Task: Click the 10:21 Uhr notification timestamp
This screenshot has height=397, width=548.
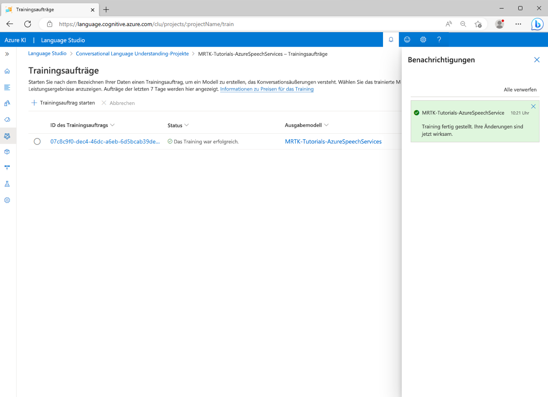Action: point(520,113)
